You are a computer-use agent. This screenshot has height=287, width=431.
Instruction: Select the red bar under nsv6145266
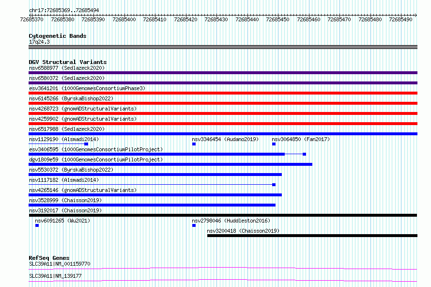(x=223, y=103)
